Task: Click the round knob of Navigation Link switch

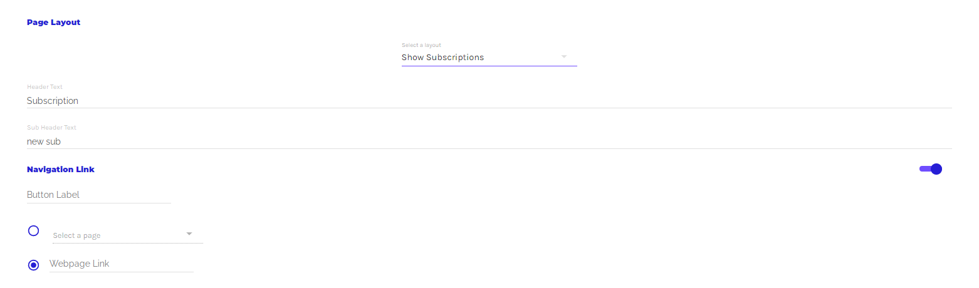Action: click(x=936, y=169)
